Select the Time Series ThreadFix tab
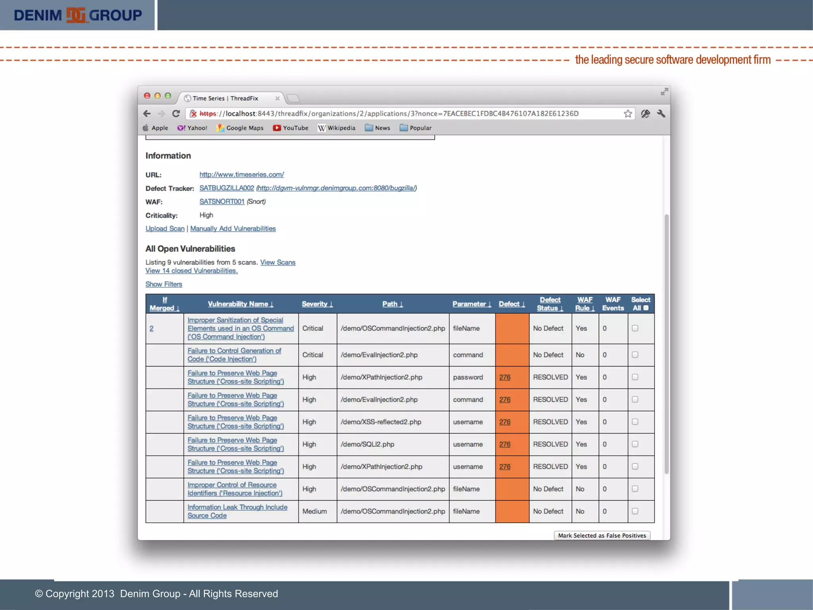 click(x=225, y=98)
